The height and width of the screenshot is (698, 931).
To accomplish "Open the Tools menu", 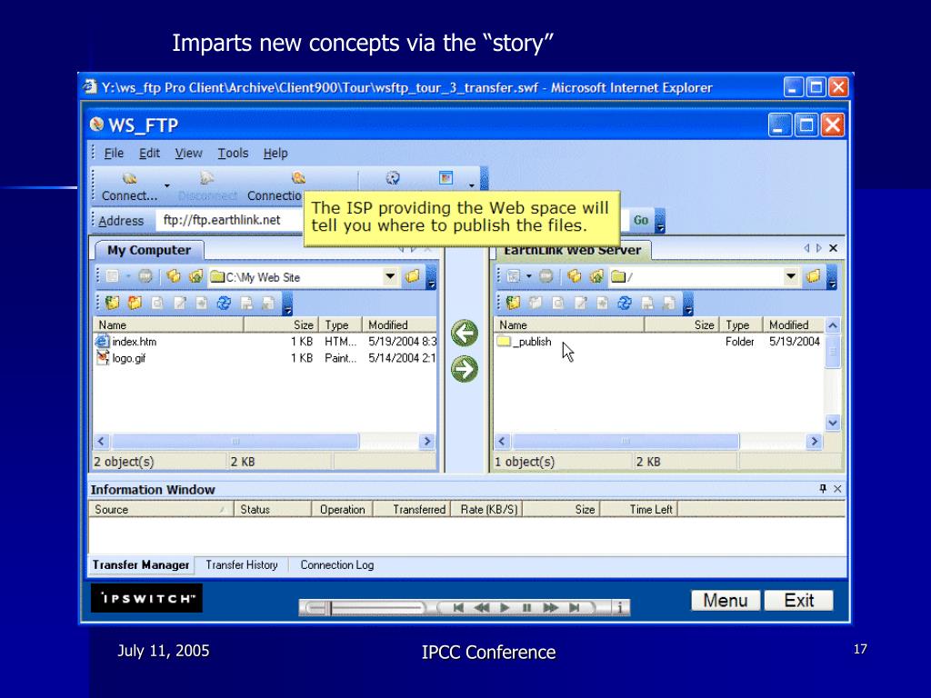I will click(233, 153).
